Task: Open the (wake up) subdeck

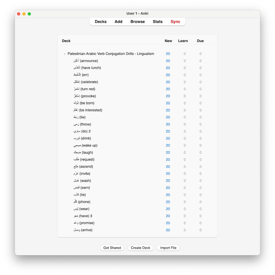Action: [x=85, y=145]
